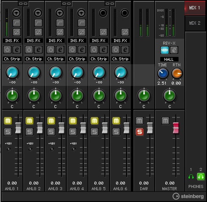Select Phones 2 headphone output
The width and height of the screenshot is (207, 202).
pos(201,176)
